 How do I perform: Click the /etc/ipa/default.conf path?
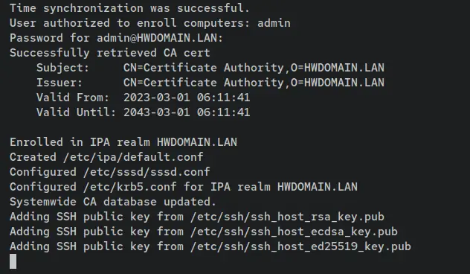click(x=133, y=157)
